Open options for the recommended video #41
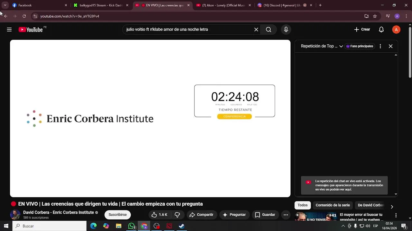The image size is (412, 231). 396,215
